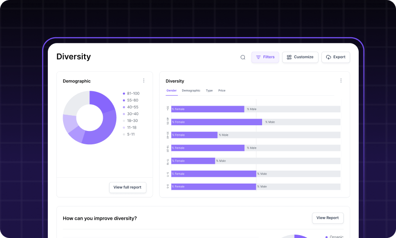396x238 pixels.
Task: Toggle the 18-30 legend entry
Action: tap(132, 121)
